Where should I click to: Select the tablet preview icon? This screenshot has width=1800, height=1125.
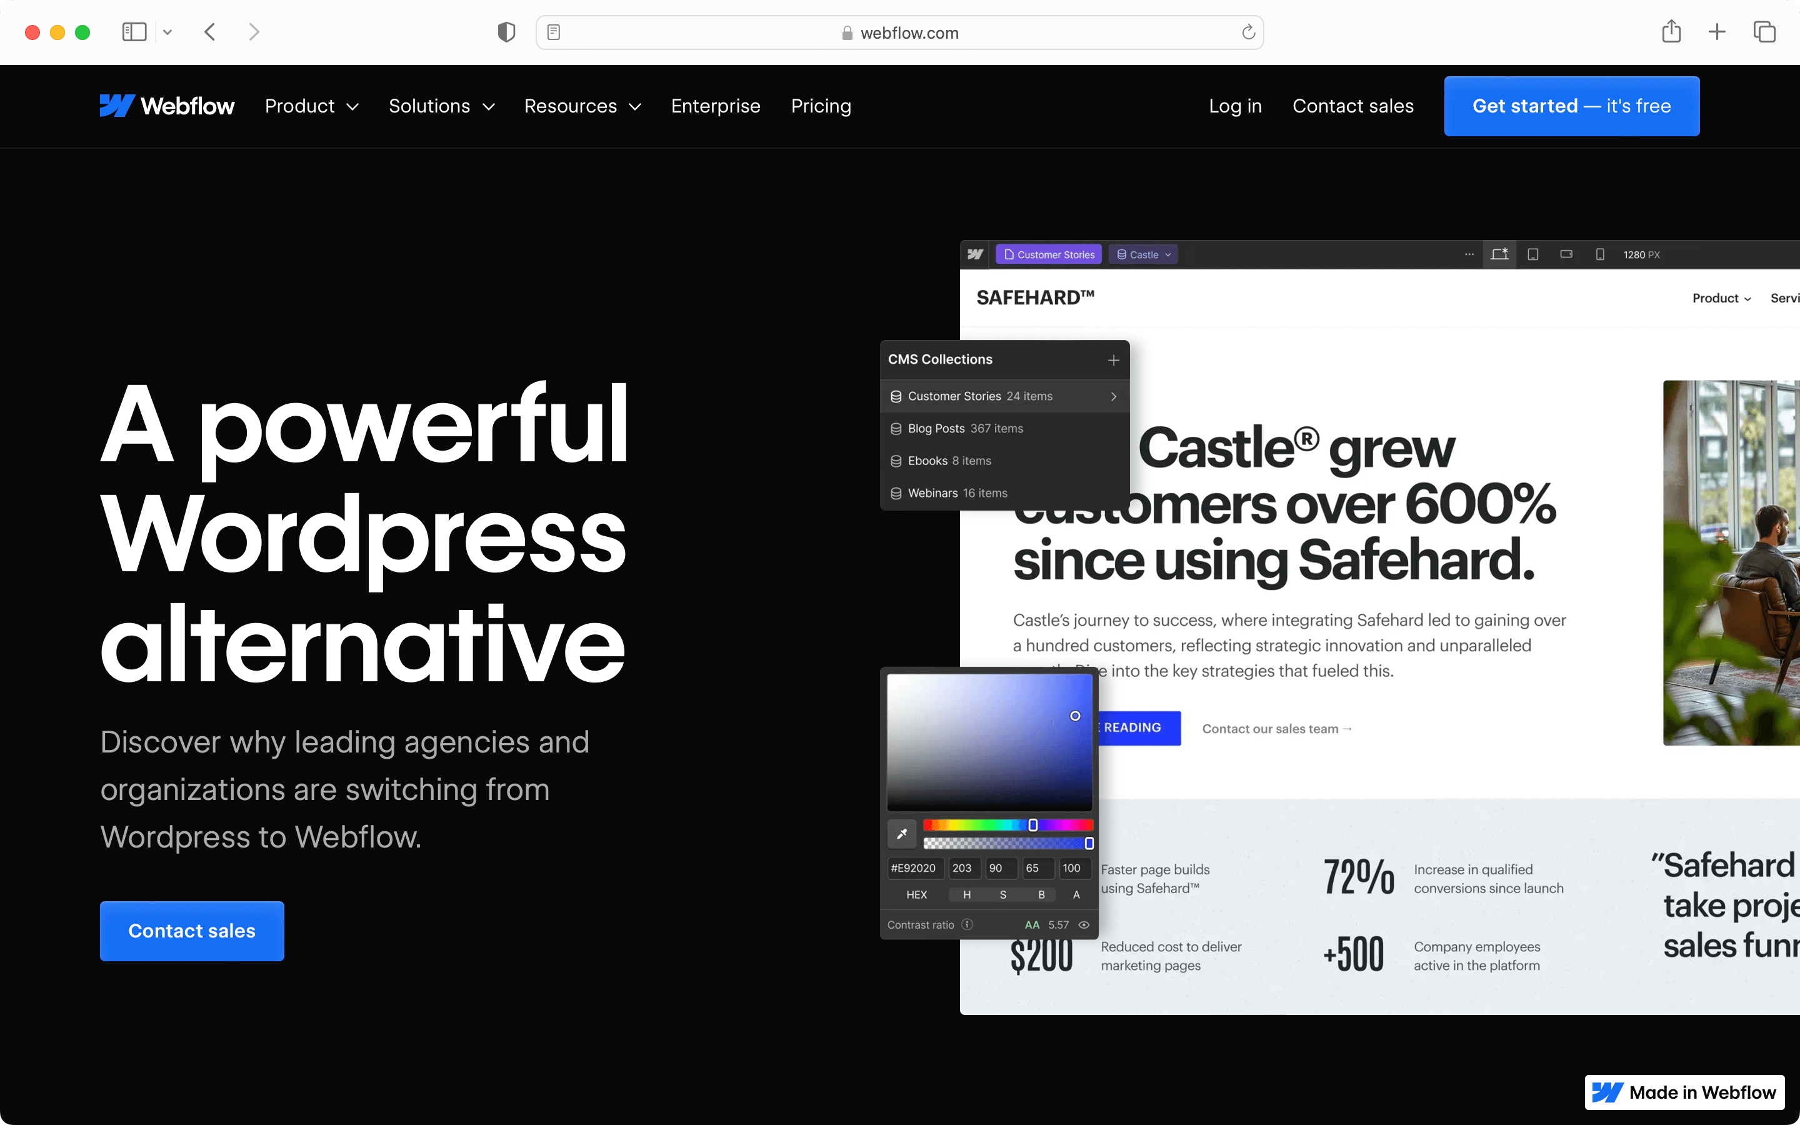click(x=1533, y=254)
